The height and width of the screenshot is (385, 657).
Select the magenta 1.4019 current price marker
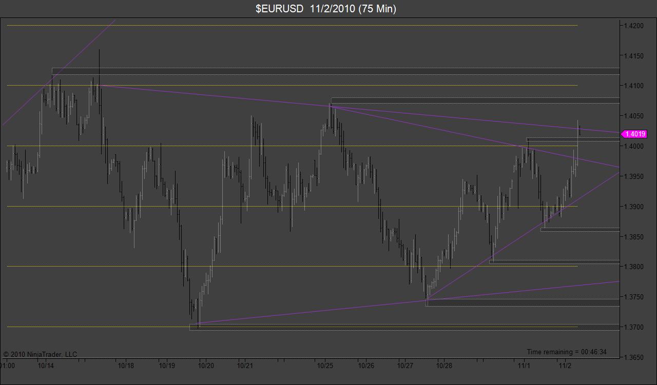pyautogui.click(x=634, y=134)
